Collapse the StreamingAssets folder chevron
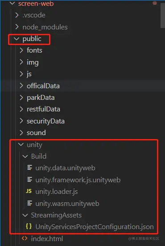Viewport: 165px width, 246px height. (25, 215)
